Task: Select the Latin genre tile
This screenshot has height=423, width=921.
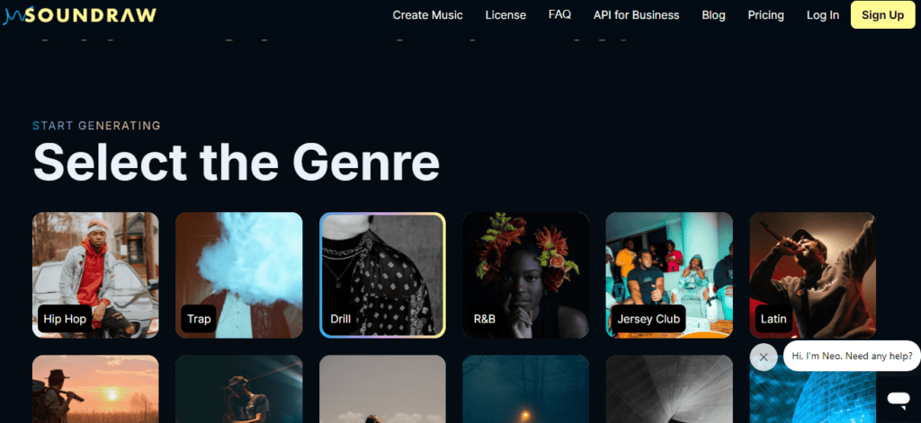Action: coord(813,275)
